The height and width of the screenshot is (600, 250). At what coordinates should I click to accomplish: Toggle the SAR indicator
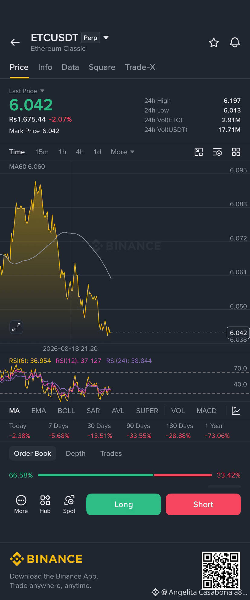(x=93, y=411)
